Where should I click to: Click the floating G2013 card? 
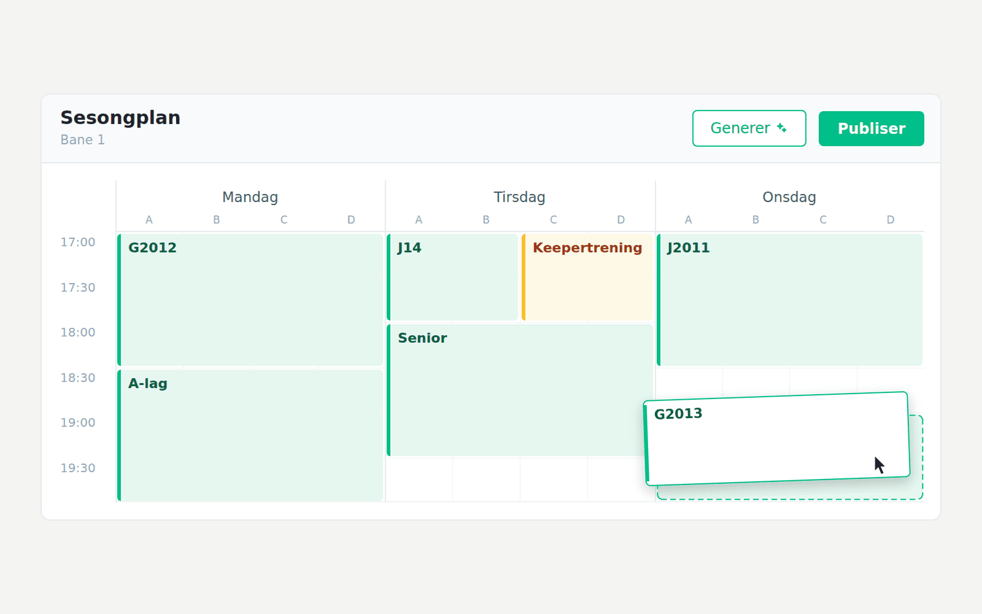tap(776, 438)
